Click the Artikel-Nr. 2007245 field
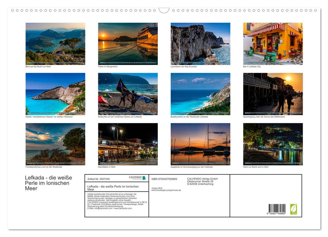 pos(99,179)
